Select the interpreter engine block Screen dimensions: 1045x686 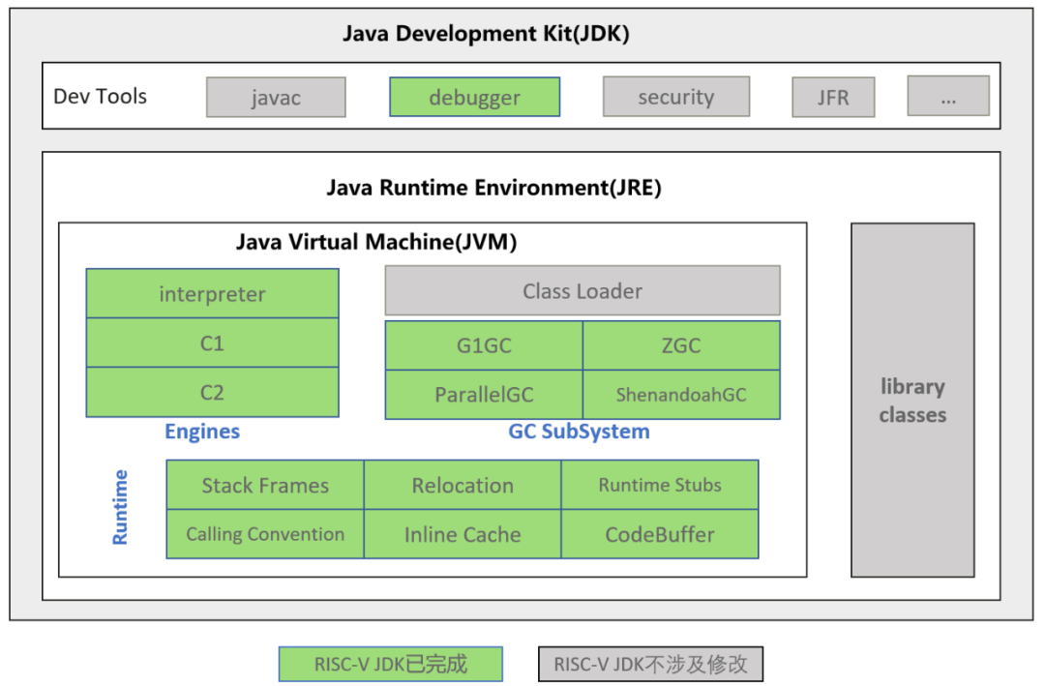pyautogui.click(x=212, y=294)
